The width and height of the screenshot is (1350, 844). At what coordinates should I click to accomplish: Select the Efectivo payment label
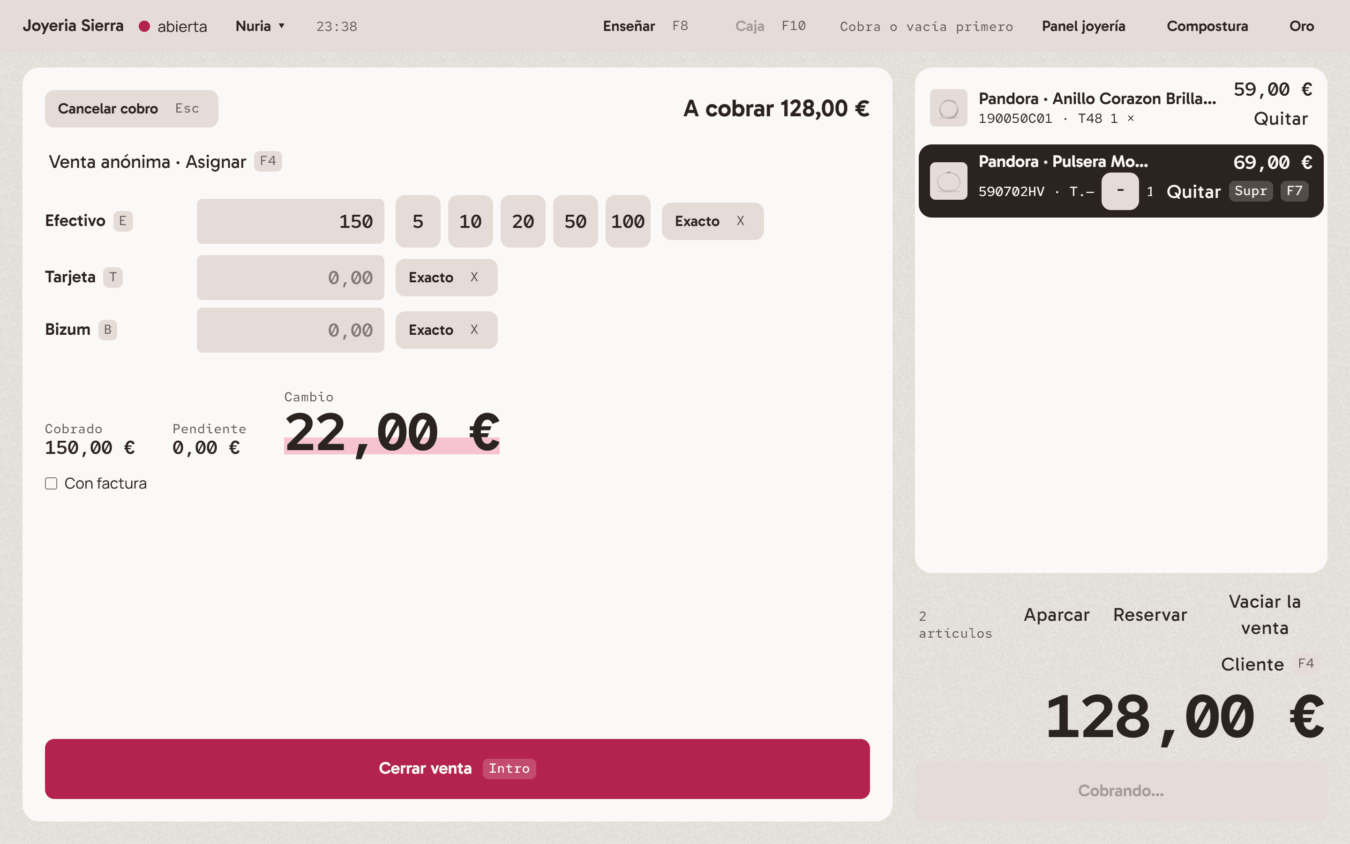(75, 221)
